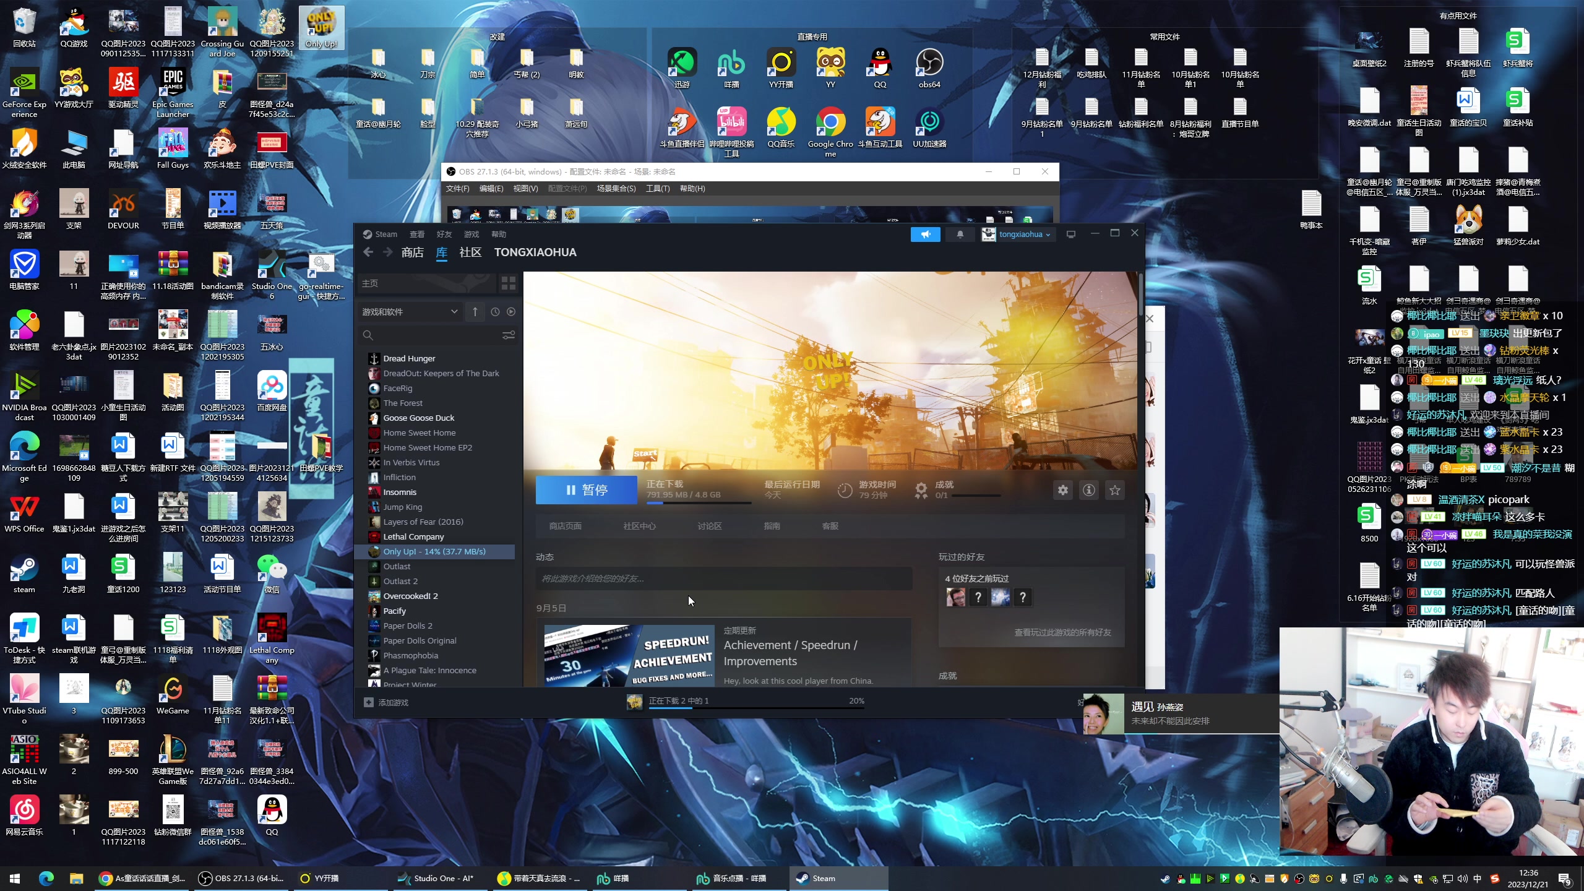Click the Steam announcements megaphone icon
The height and width of the screenshot is (891, 1584).
coord(925,235)
